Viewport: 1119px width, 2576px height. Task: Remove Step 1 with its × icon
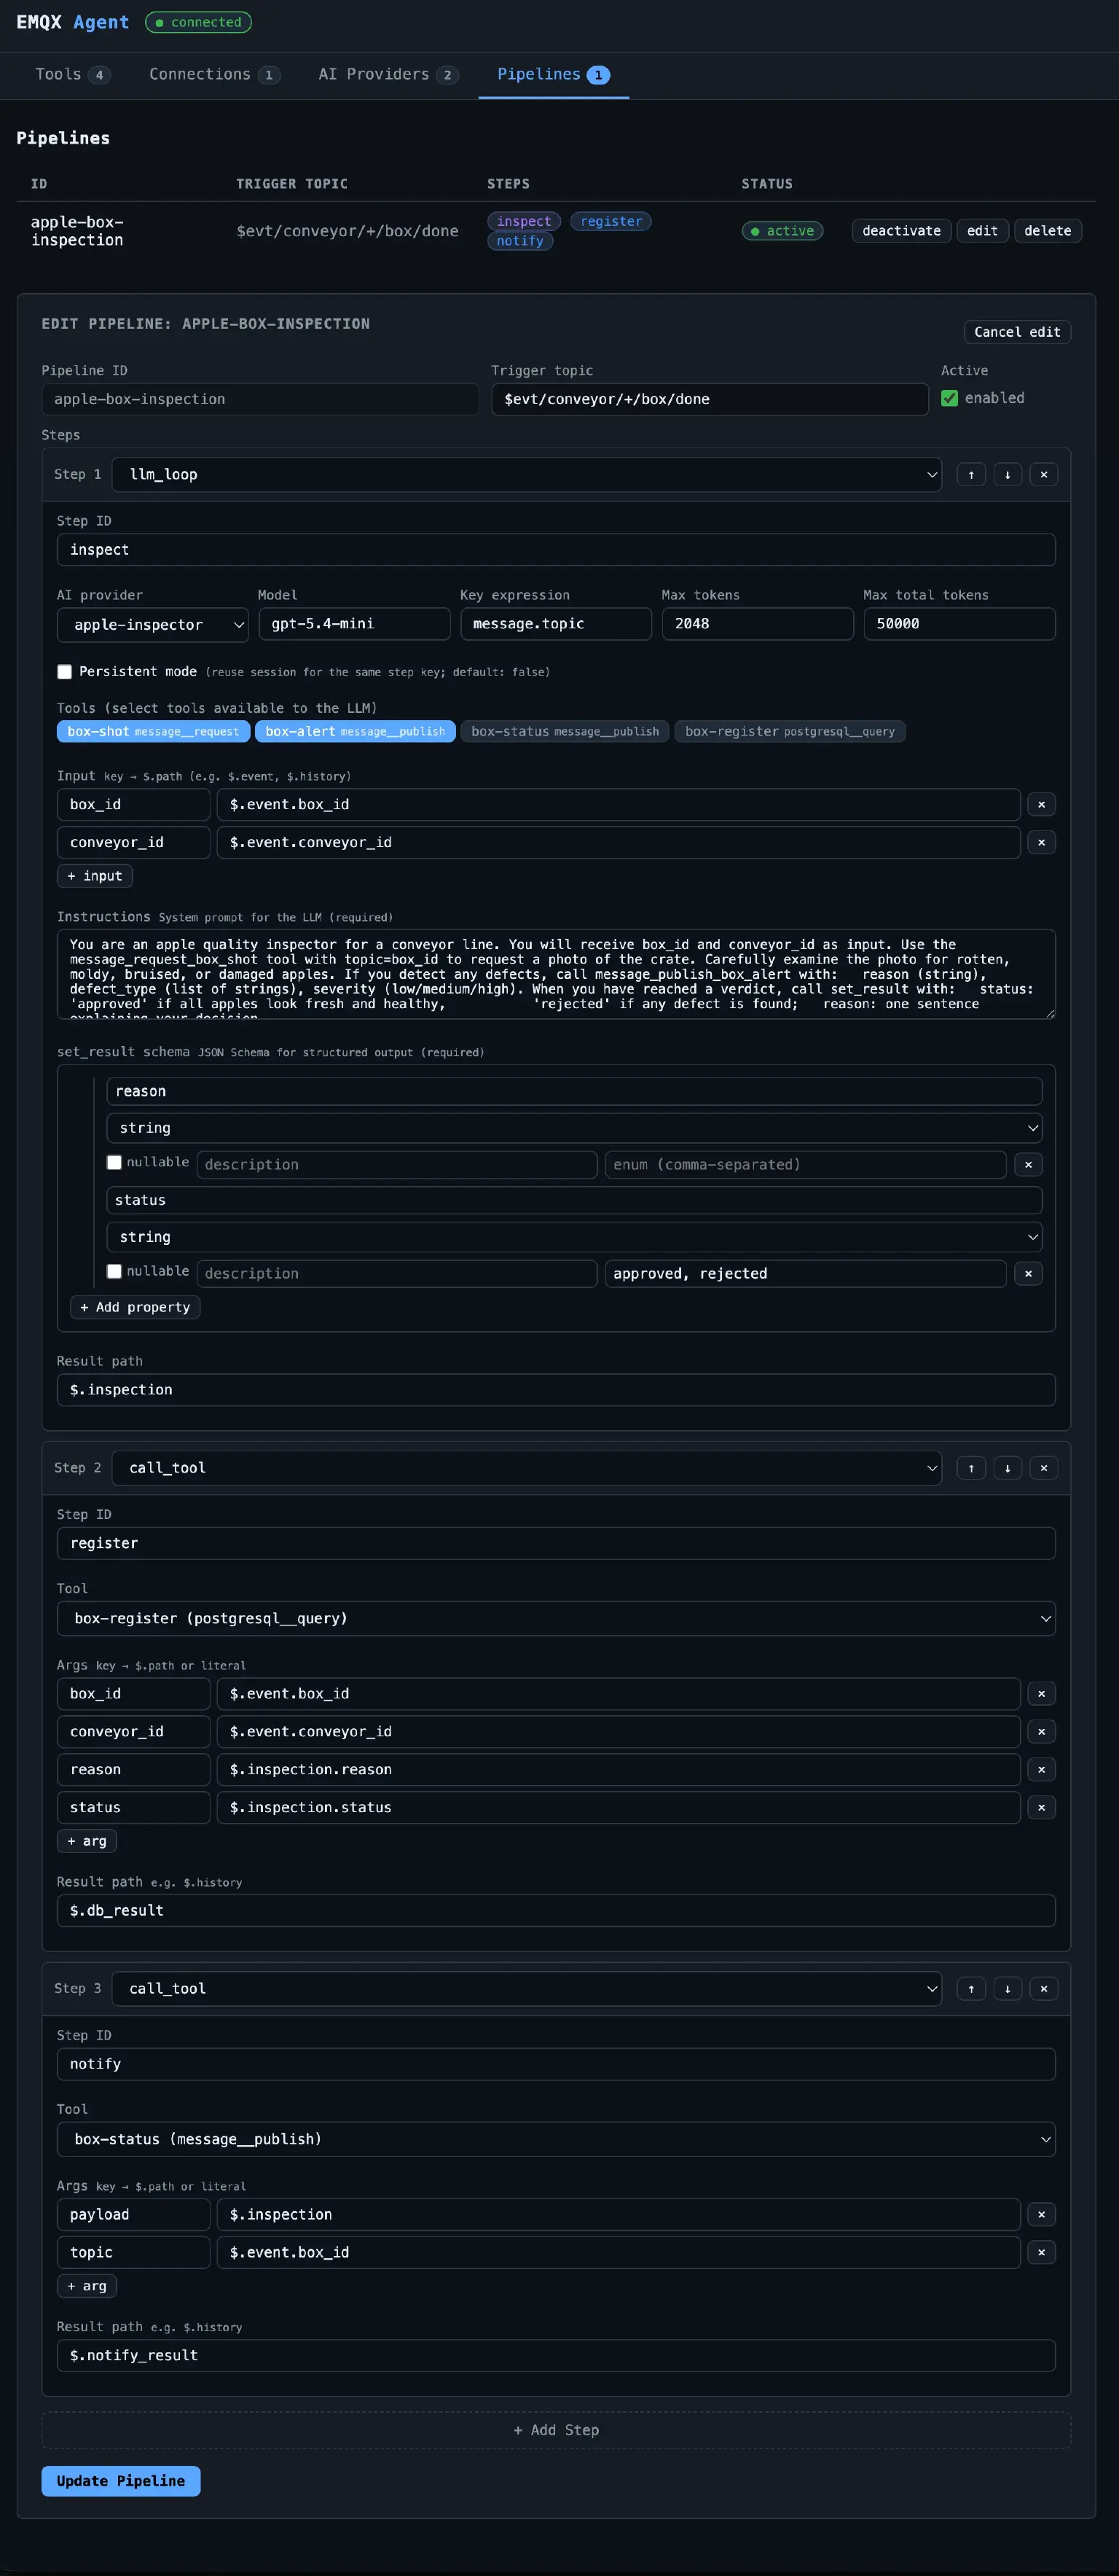[1044, 474]
